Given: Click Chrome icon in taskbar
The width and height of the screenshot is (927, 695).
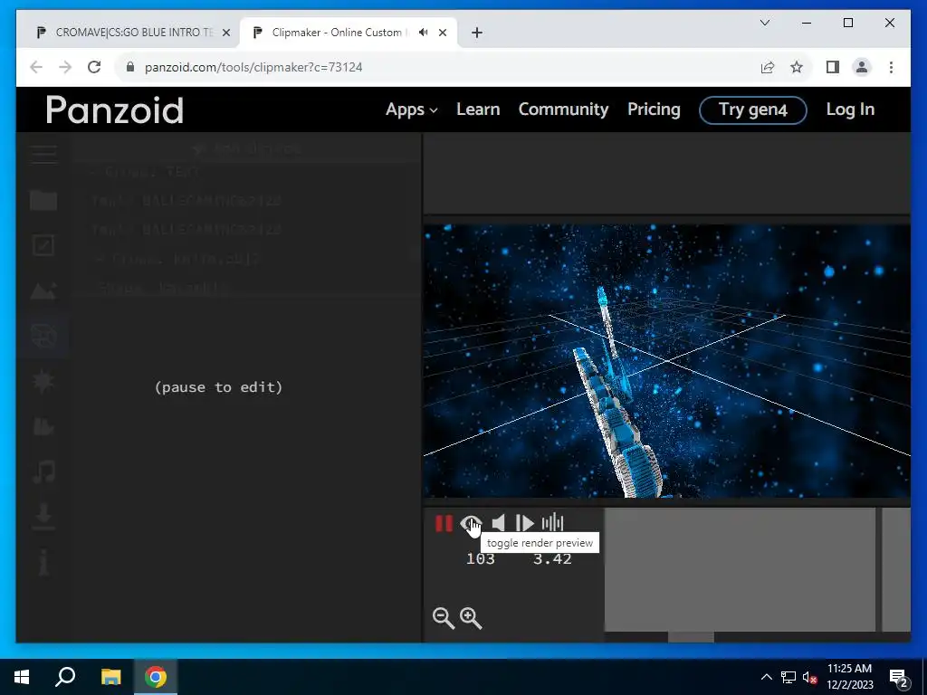Looking at the screenshot, I should point(156,677).
